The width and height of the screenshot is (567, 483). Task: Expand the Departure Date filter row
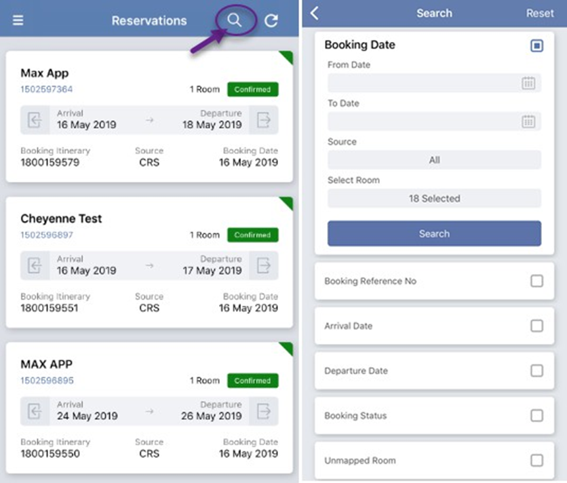(x=434, y=371)
